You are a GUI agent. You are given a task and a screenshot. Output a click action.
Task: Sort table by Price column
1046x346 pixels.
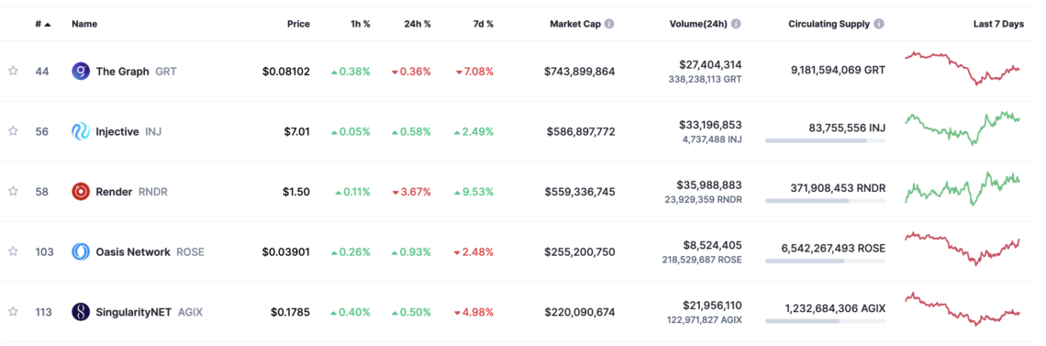pos(298,24)
